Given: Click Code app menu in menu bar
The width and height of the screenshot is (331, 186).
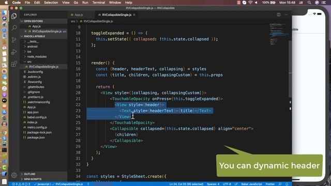Looking at the screenshot, I should pyautogui.click(x=16, y=3).
